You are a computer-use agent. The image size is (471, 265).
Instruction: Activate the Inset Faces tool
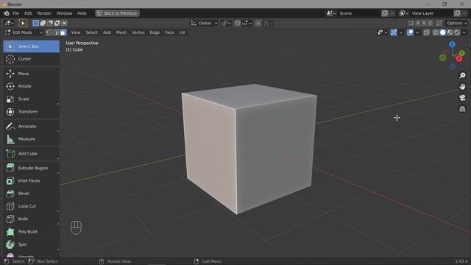(31, 181)
